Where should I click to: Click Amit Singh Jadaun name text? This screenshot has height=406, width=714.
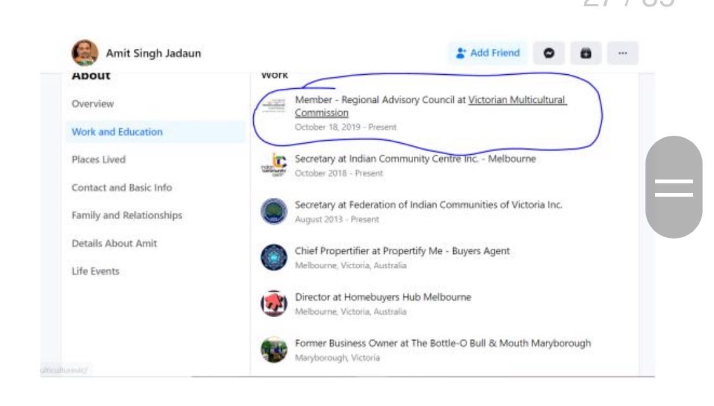coord(154,53)
